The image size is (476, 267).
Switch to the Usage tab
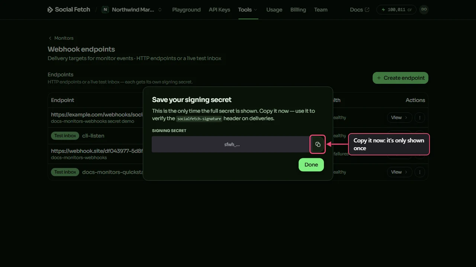click(x=274, y=10)
